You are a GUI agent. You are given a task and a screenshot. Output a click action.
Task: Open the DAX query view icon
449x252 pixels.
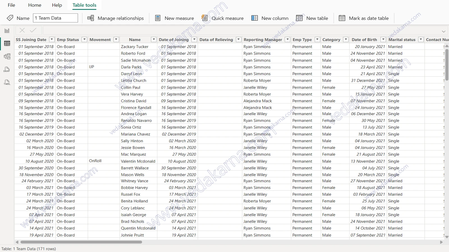(x=7, y=69)
